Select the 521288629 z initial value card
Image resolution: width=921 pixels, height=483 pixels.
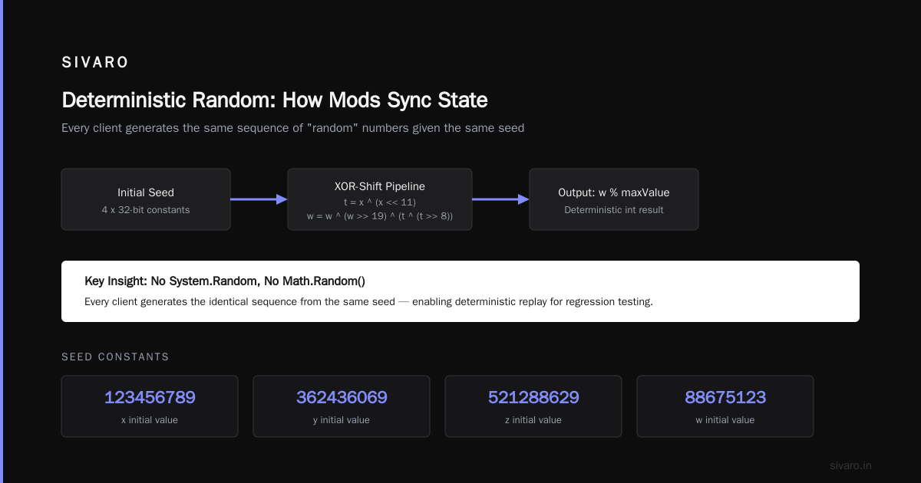533,406
